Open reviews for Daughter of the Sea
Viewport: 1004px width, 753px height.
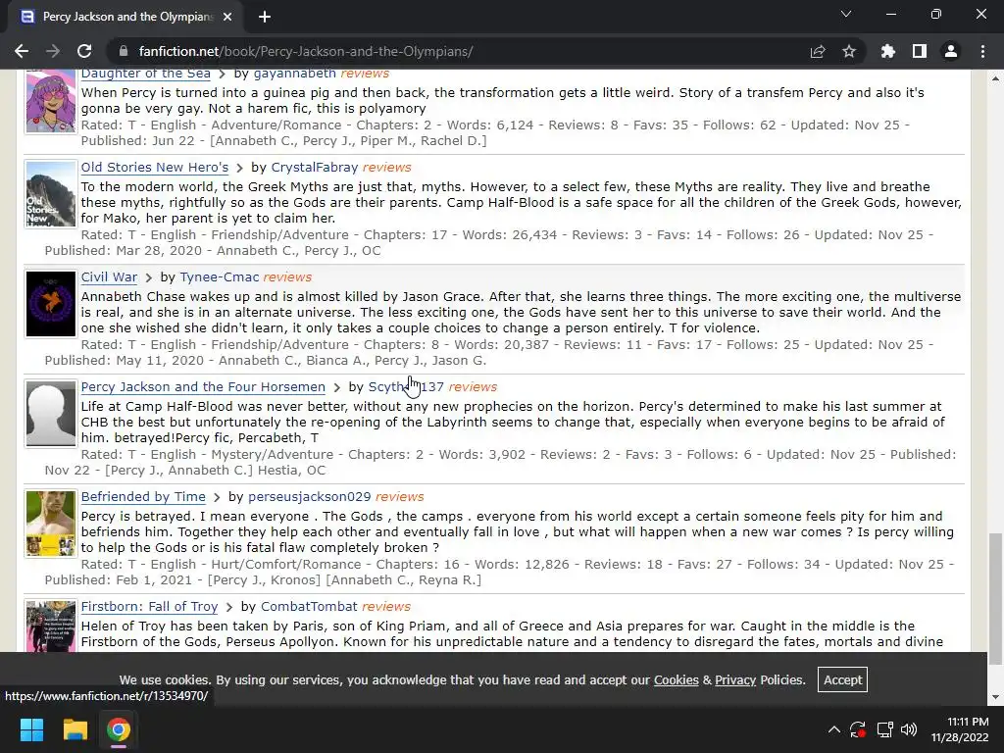(365, 74)
